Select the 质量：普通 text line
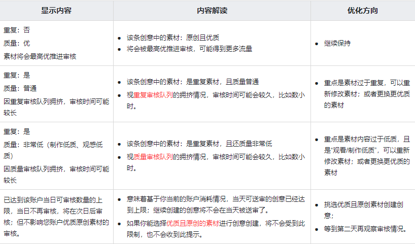 [x=20, y=88]
